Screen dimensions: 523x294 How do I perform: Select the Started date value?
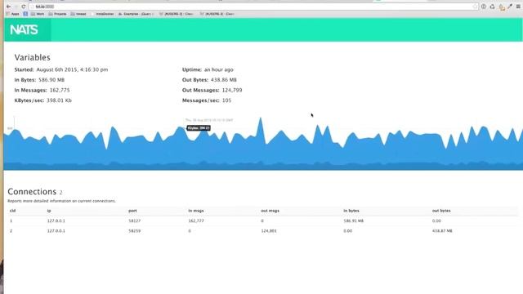tap(72, 69)
